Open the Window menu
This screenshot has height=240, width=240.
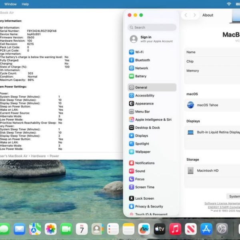click(x=10, y=4)
